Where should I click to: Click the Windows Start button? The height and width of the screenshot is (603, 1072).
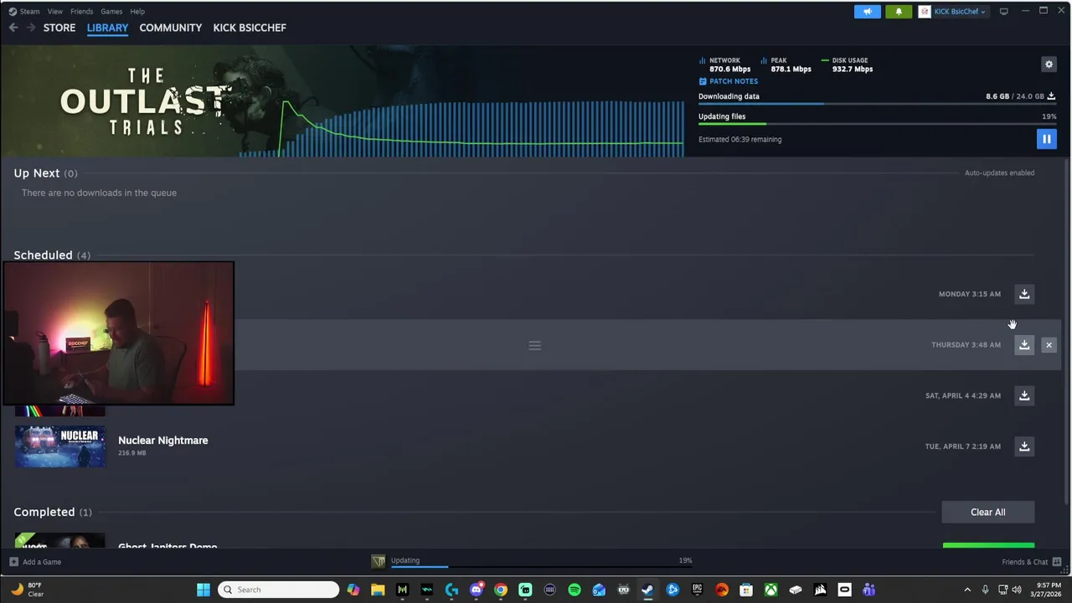204,590
